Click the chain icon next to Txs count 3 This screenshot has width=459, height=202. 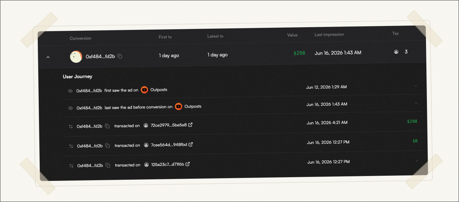(396, 52)
